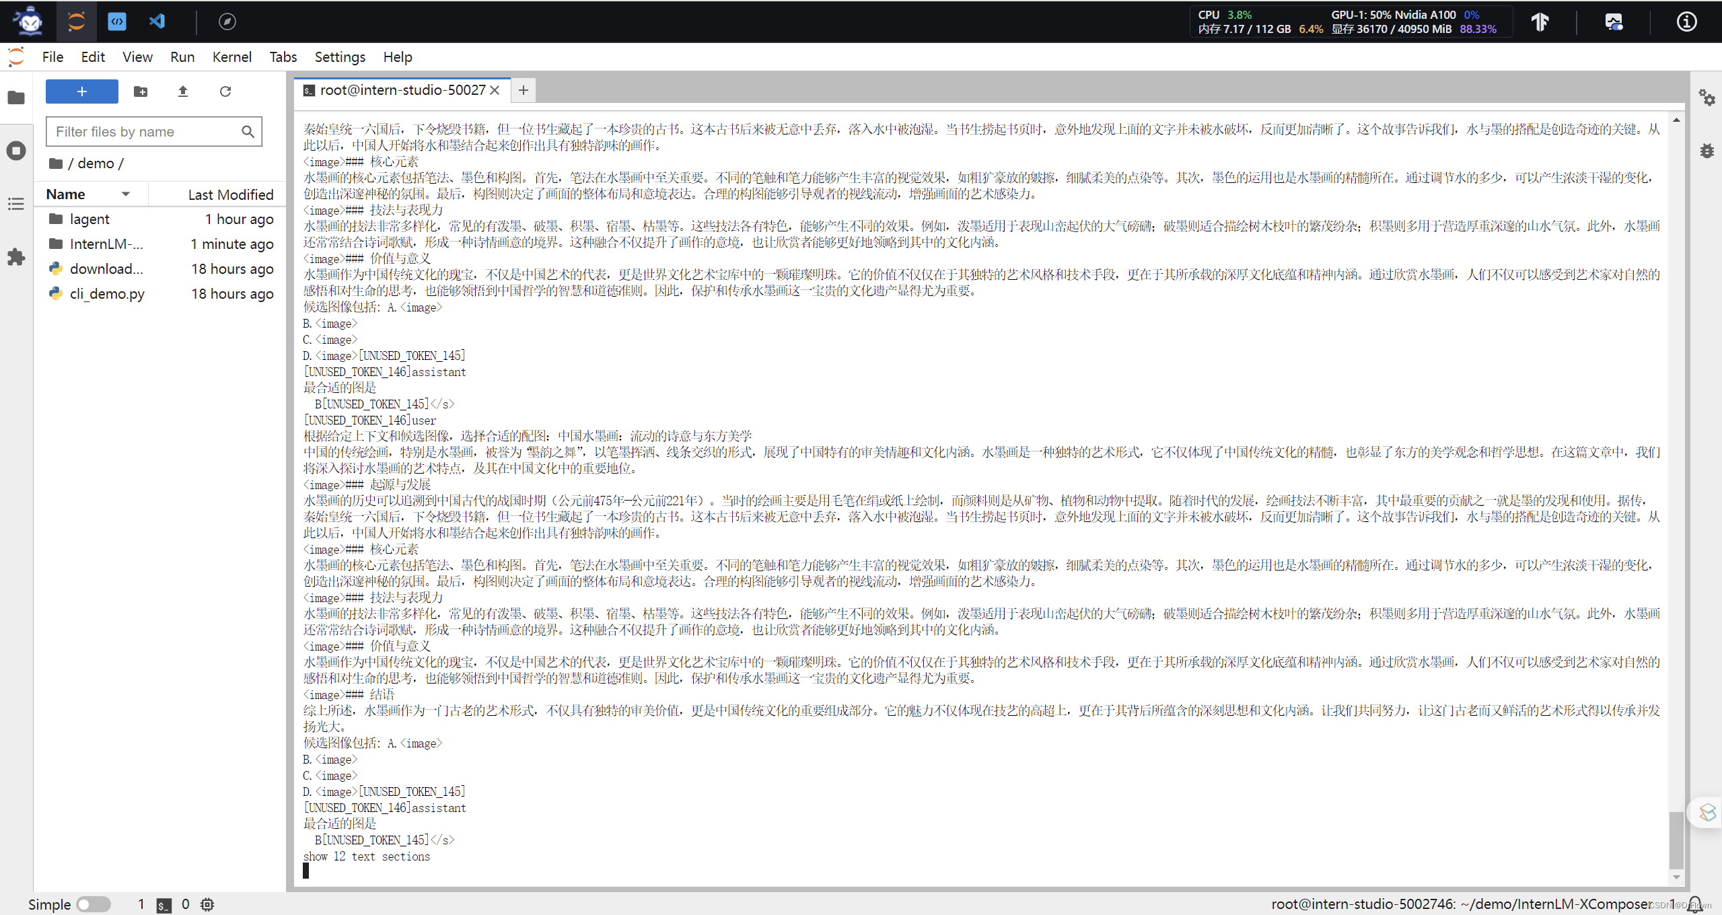Image resolution: width=1722 pixels, height=915 pixels.
Task: Click the New Folder icon
Action: tap(141, 91)
